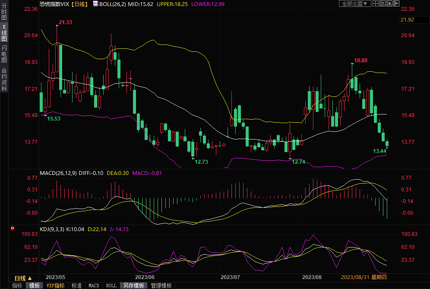This screenshot has width=430, height=289.
Task: Click the play-arrow chart replay icon
Action: pos(389,3)
